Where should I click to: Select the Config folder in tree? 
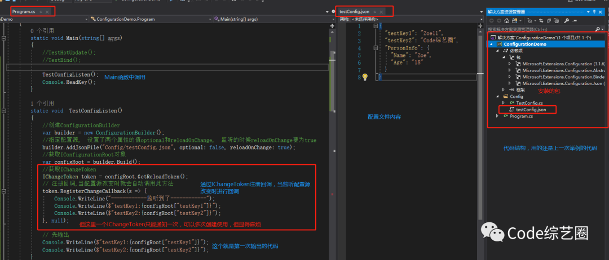click(516, 96)
